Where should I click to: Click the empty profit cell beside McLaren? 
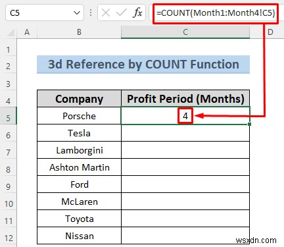[x=185, y=202]
